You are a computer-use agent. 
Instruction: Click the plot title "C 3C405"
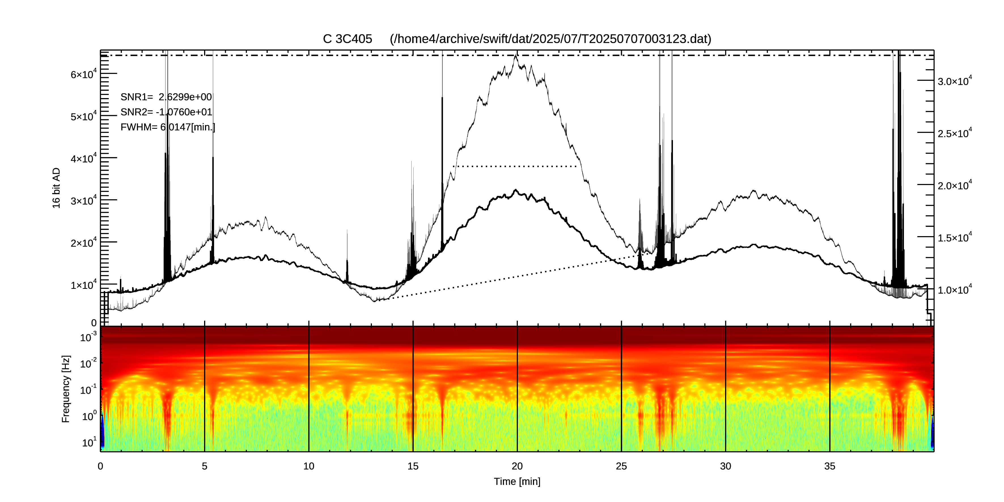[347, 39]
